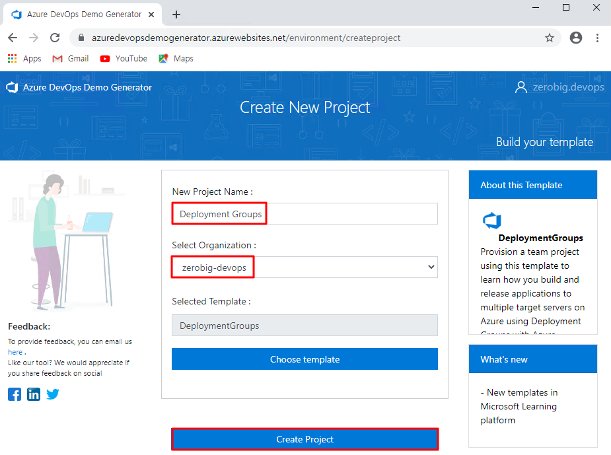This screenshot has width=611, height=455.
Task: Click the browser forward arrow
Action: (34, 38)
